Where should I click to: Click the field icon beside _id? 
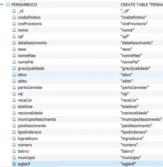[14, 11]
